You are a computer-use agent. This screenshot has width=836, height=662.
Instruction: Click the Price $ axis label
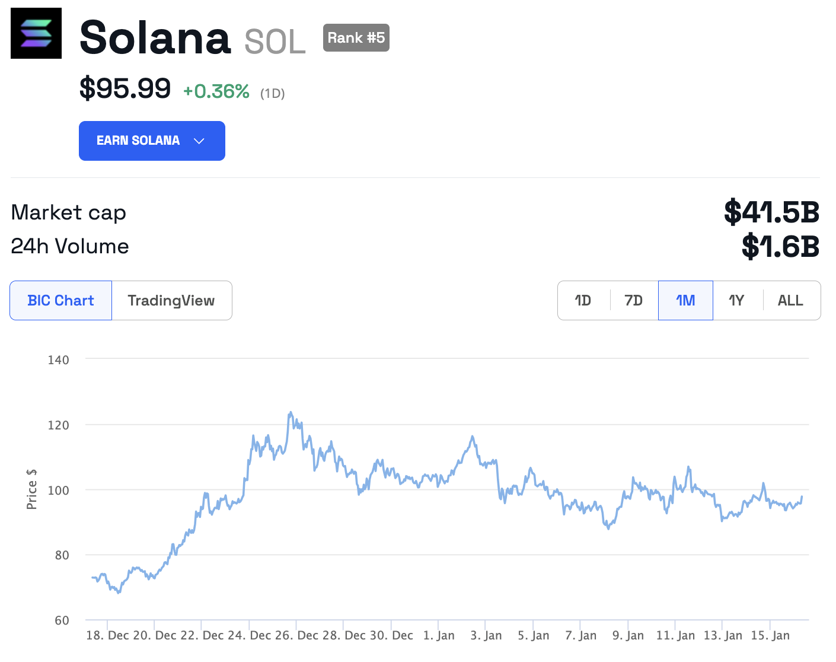pyautogui.click(x=32, y=489)
